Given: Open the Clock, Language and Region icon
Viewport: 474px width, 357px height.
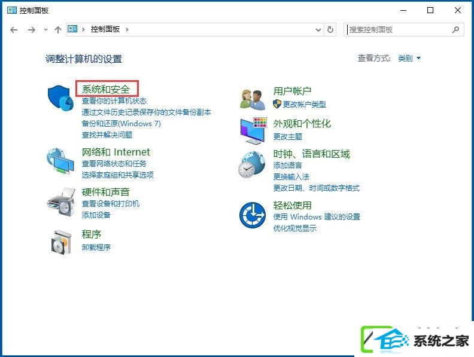Looking at the screenshot, I should click(x=252, y=164).
